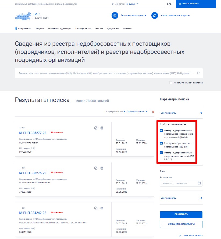Expand the Мой регион dropdown

132,4
